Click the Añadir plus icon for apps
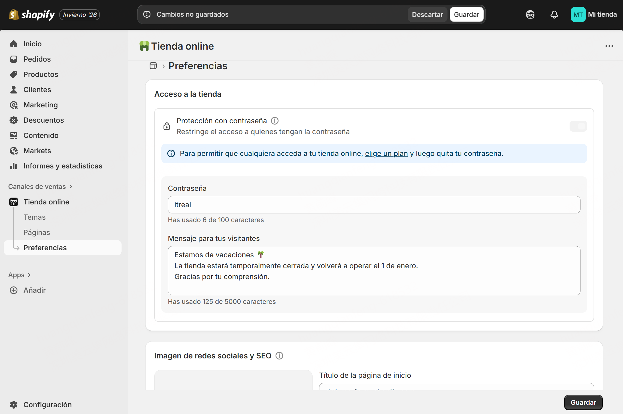 pos(14,290)
